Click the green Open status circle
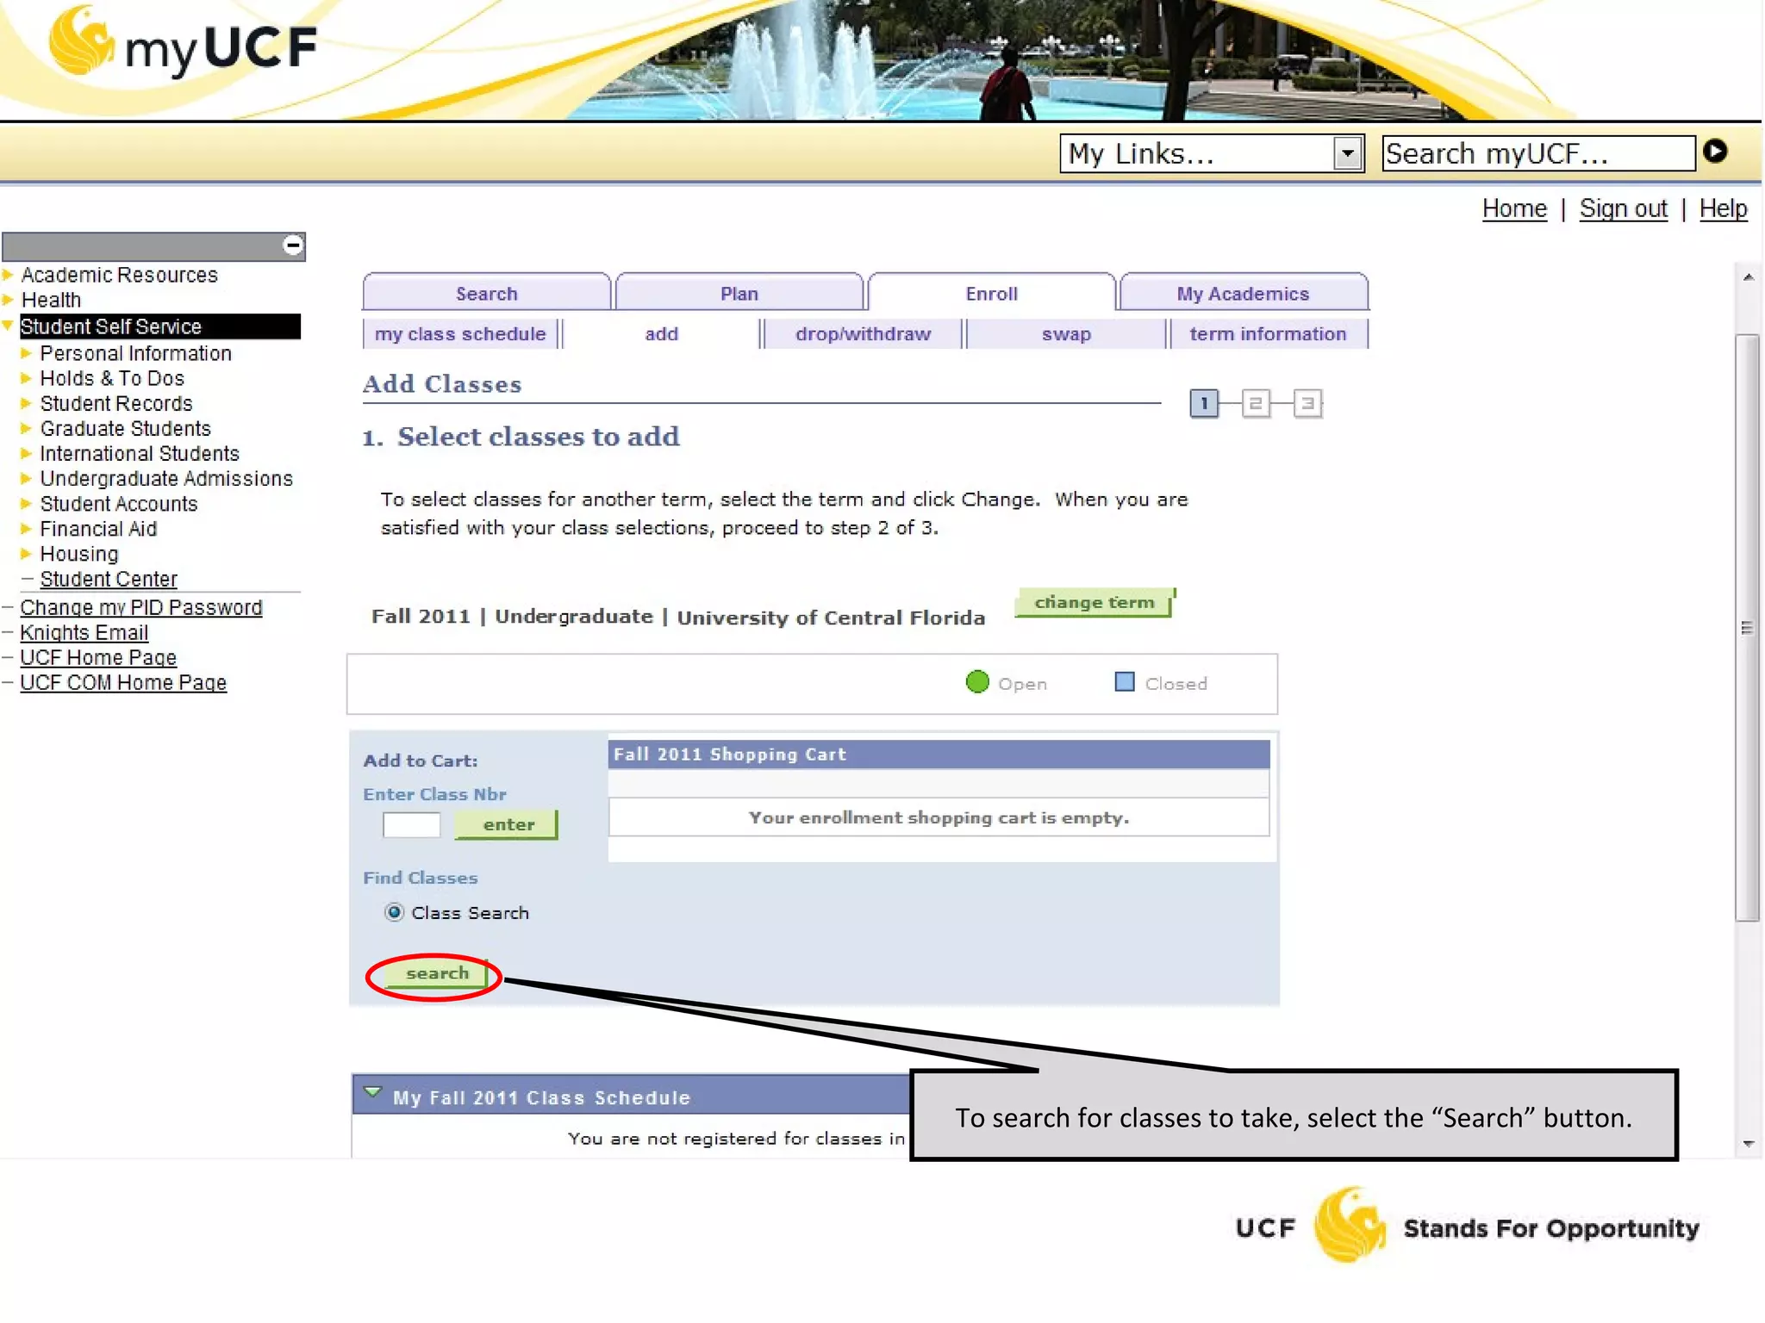 977,682
